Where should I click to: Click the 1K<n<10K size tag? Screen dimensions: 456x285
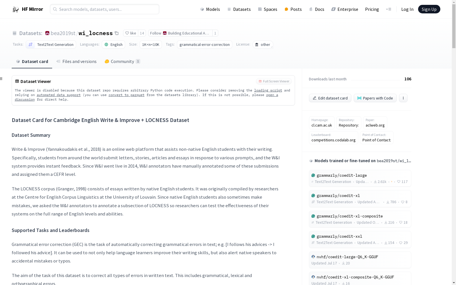pyautogui.click(x=151, y=44)
